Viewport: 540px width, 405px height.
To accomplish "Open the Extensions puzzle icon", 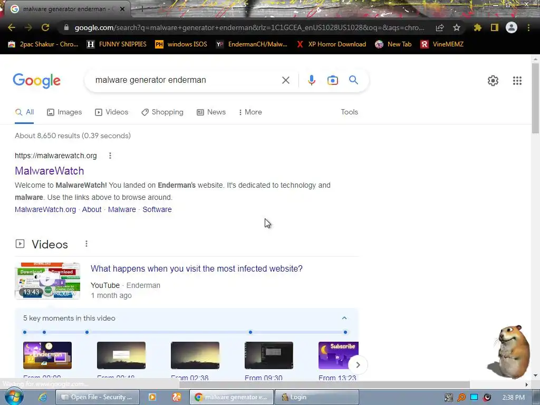I will (x=477, y=27).
